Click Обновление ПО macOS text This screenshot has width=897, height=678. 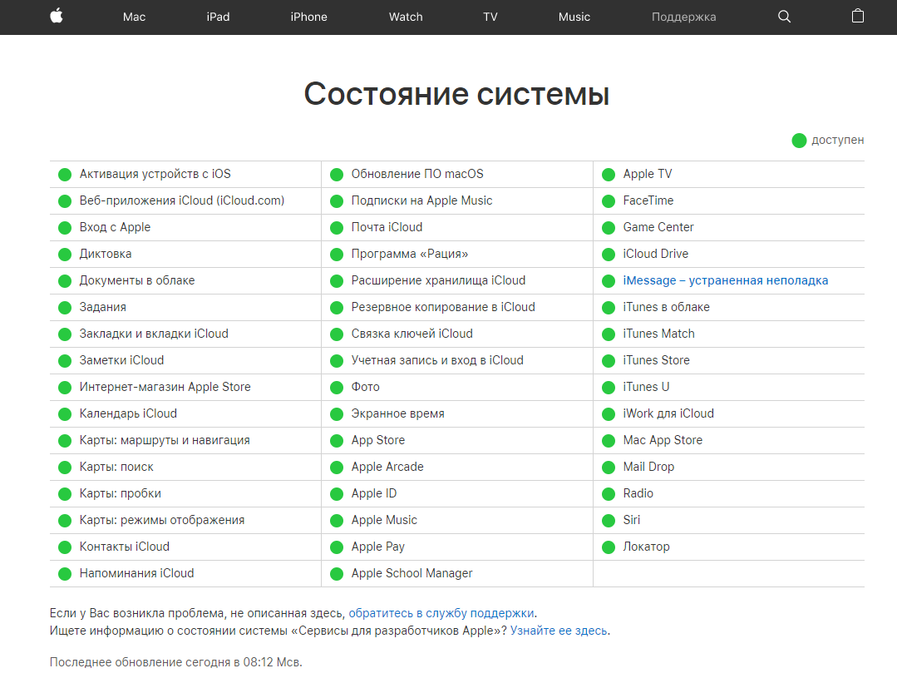417,174
